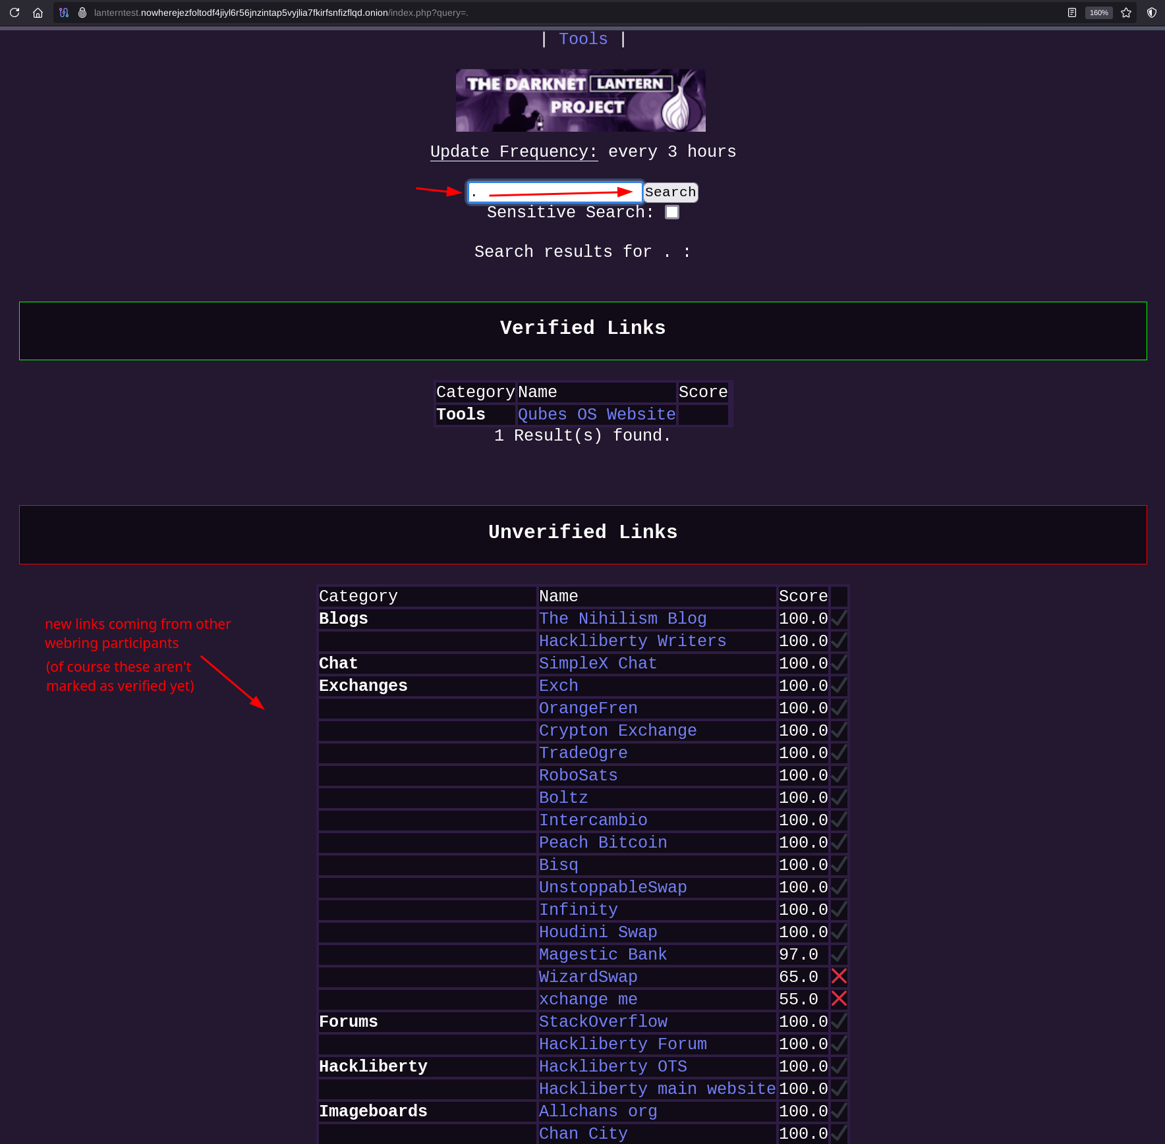The width and height of the screenshot is (1165, 1144).
Task: Open the xchange me link
Action: coord(588,999)
